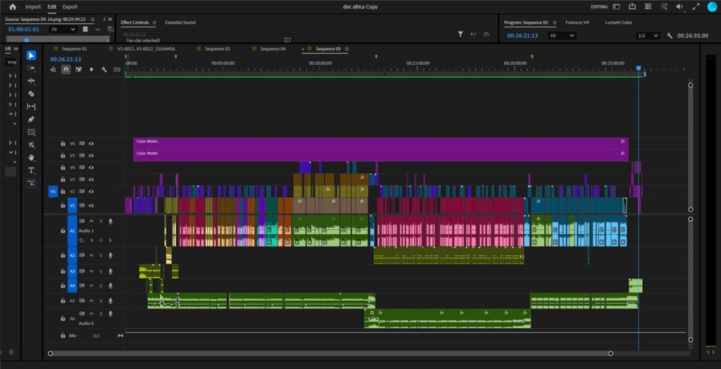Click voice-over microphone on track A5
The width and height of the screenshot is (721, 369).
coord(111,301)
